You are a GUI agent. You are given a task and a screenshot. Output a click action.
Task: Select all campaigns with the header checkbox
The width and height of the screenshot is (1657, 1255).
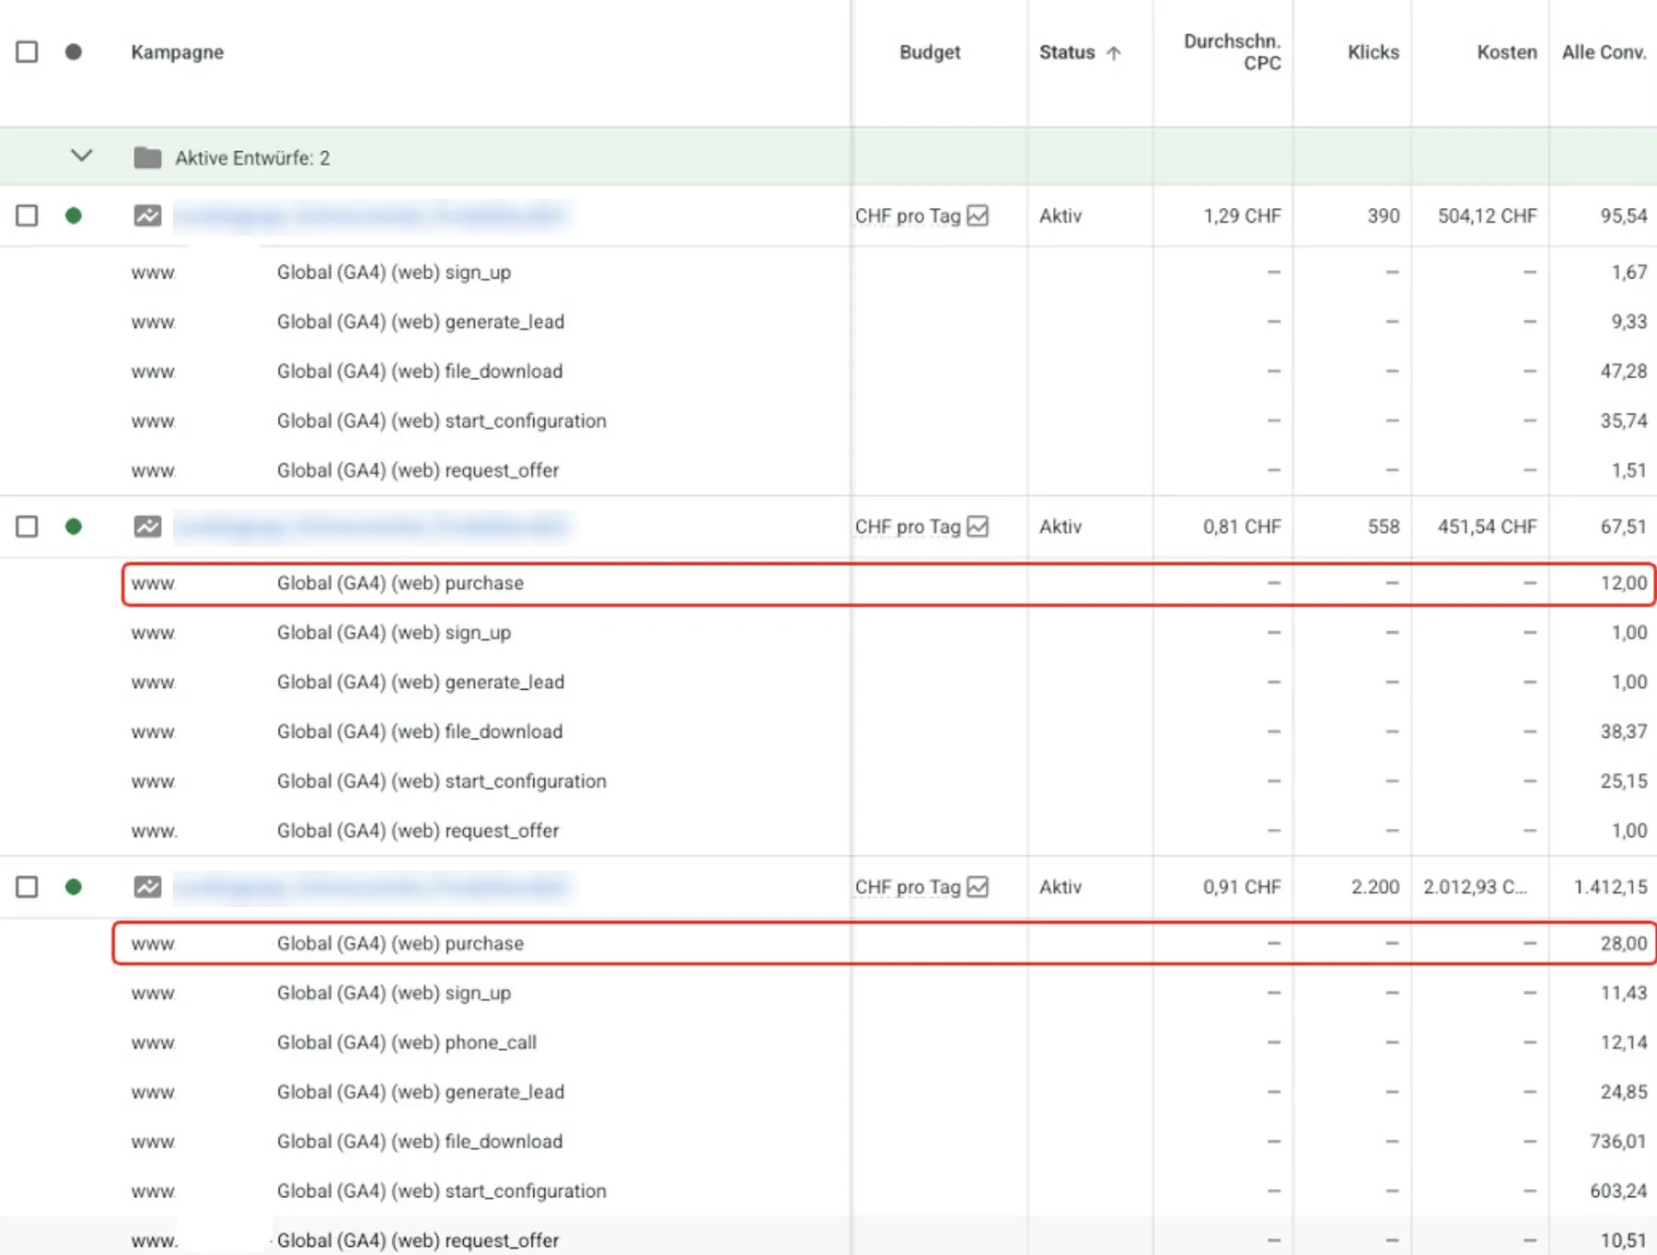click(x=27, y=52)
